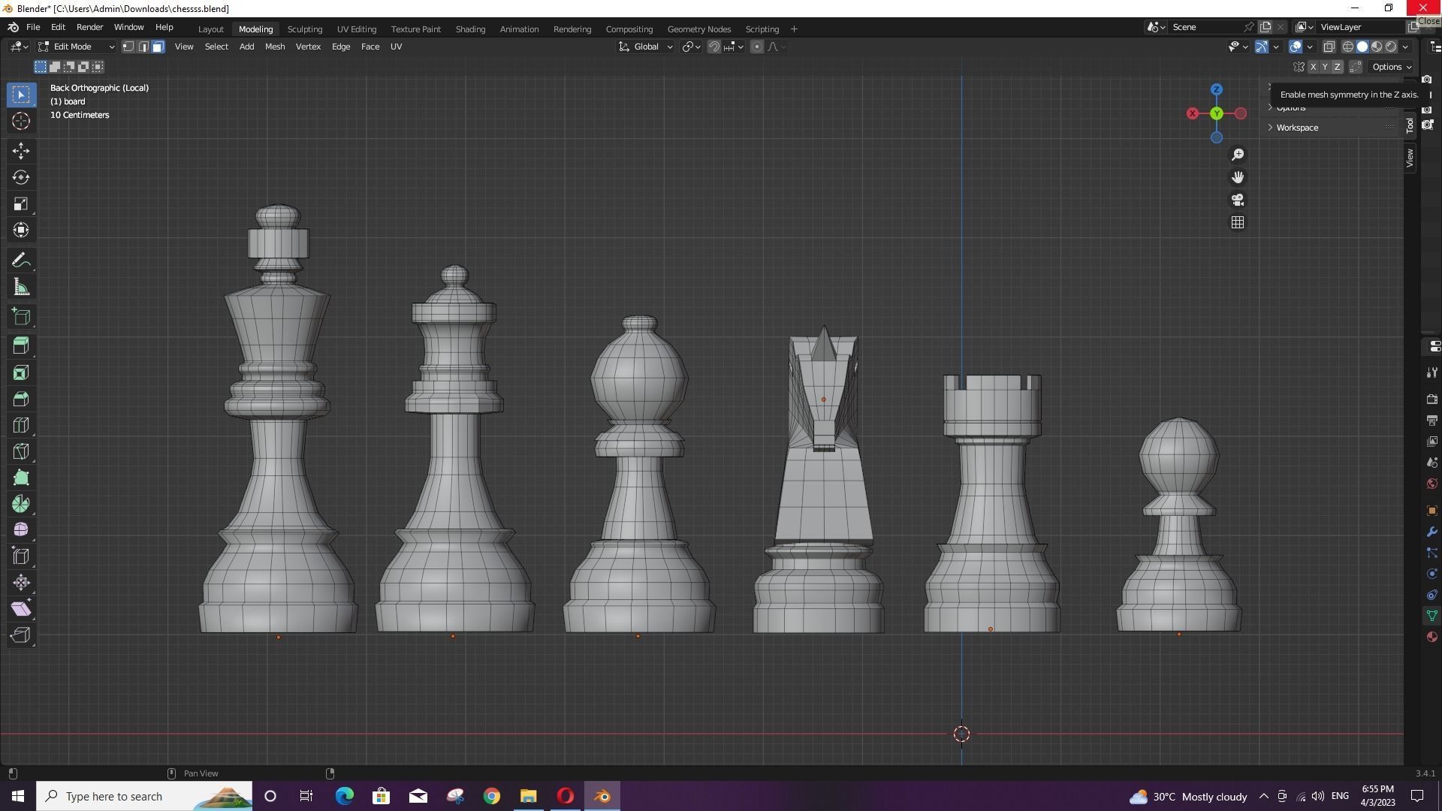
Task: Switch to the UV Editing workspace tab
Action: (x=357, y=29)
